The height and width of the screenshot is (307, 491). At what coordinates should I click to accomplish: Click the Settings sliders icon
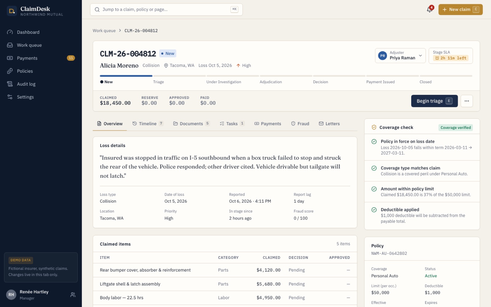[x=10, y=97]
